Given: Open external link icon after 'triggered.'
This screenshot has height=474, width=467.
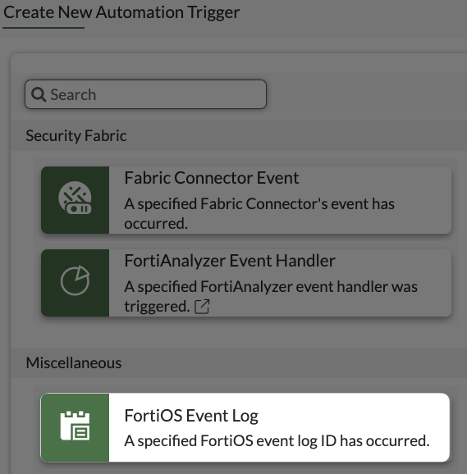Looking at the screenshot, I should tap(202, 307).
